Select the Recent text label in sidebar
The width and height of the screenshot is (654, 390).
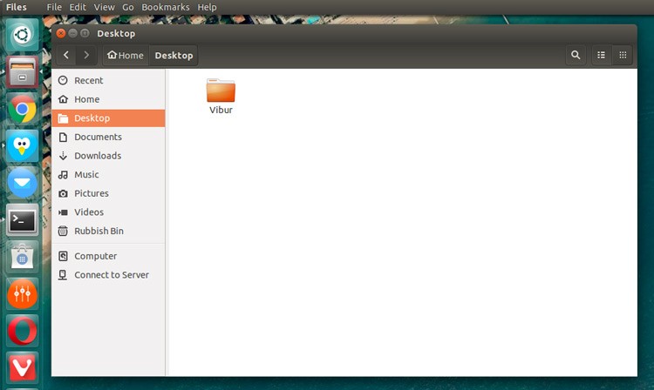[x=88, y=80]
